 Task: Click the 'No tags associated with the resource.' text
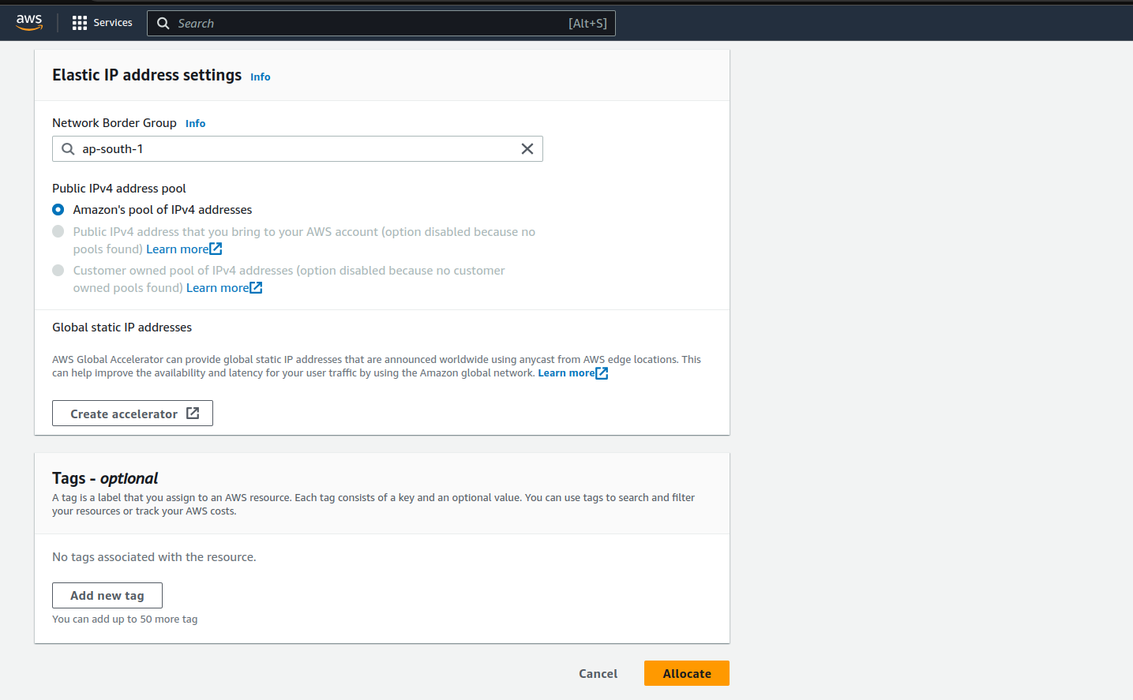[154, 557]
